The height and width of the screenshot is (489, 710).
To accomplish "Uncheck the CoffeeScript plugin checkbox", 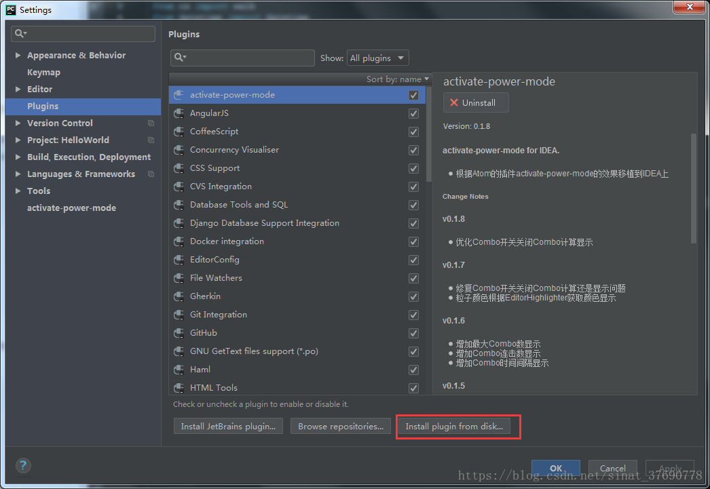I will click(413, 132).
